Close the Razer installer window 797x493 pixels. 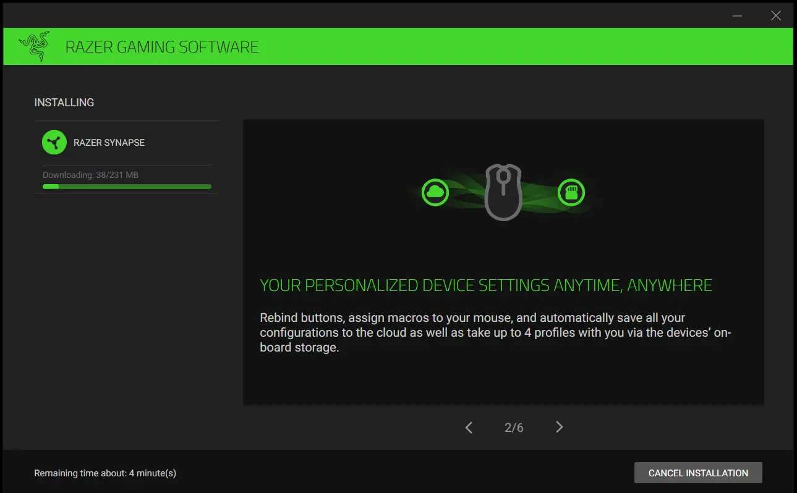[775, 15]
